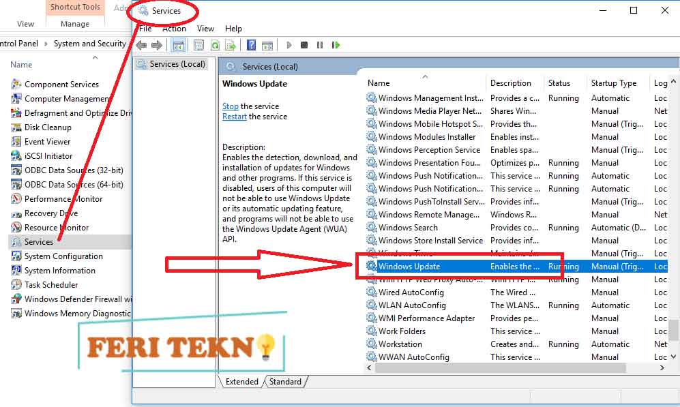Viewport: 680px width, 407px height.
Task: Select Services (Local) tree node
Action: pos(172,64)
